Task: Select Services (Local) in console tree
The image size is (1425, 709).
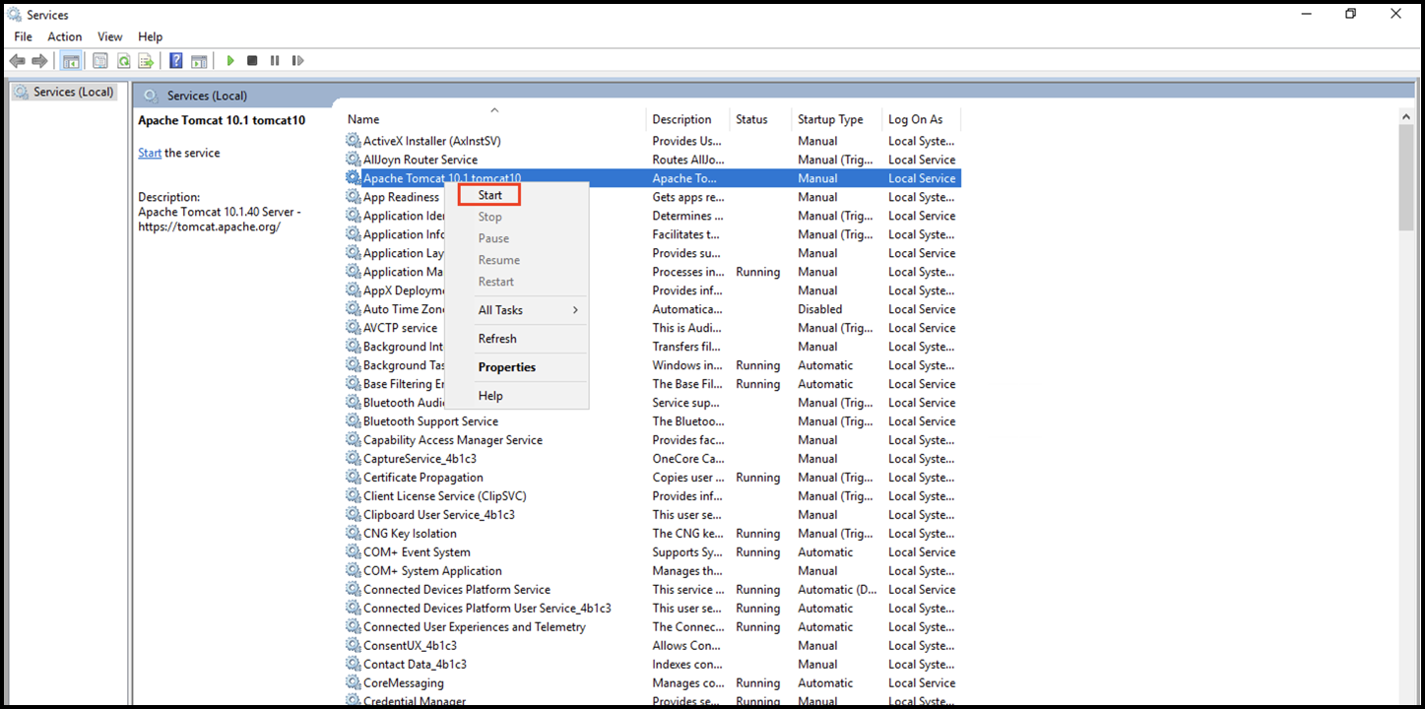Action: (73, 92)
